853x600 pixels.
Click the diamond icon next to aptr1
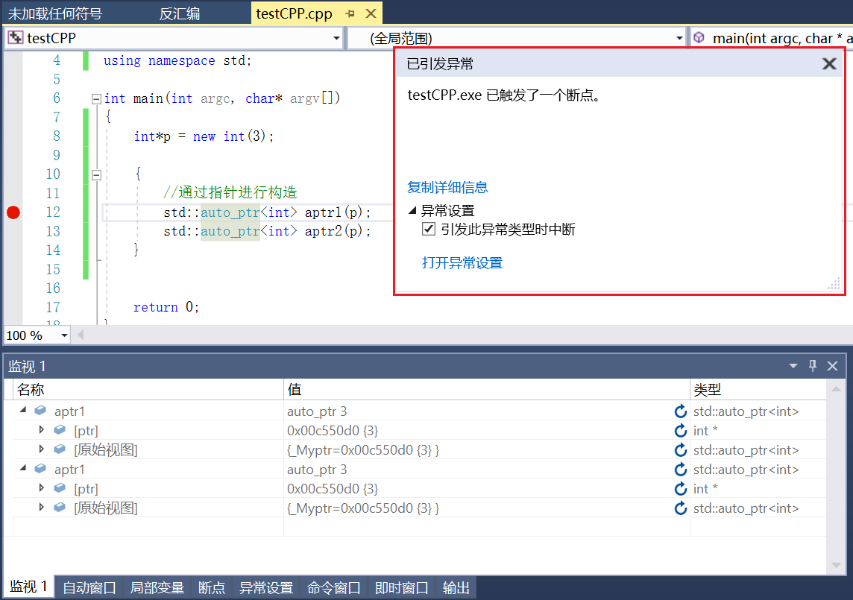coord(40,411)
